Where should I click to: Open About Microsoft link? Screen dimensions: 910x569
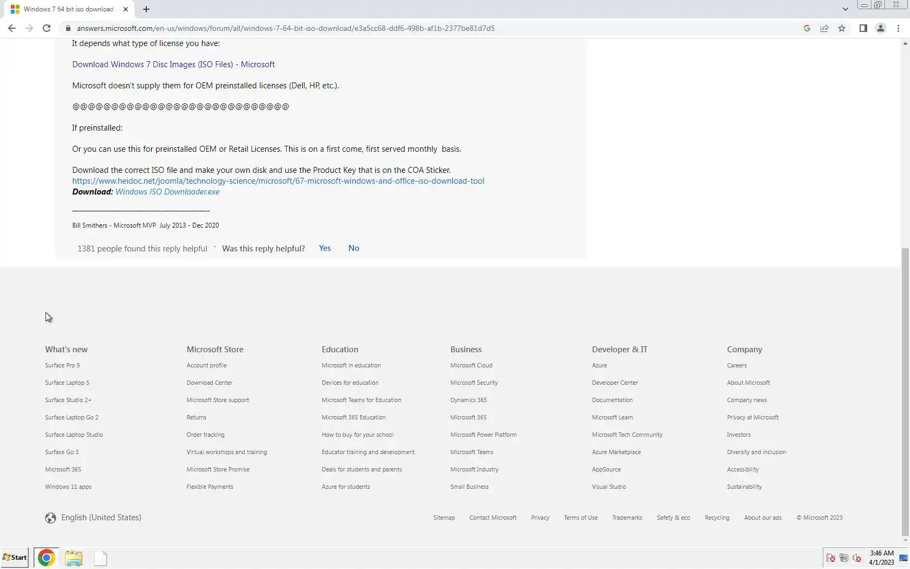(x=749, y=383)
